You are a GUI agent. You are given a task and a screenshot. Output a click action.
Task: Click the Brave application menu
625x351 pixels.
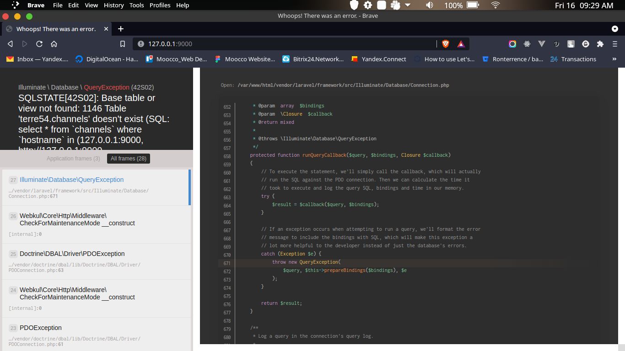click(36, 5)
